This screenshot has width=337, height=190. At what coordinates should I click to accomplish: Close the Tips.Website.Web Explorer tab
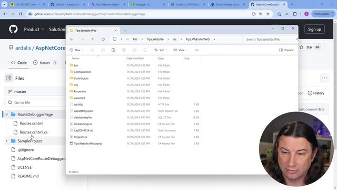115,31
